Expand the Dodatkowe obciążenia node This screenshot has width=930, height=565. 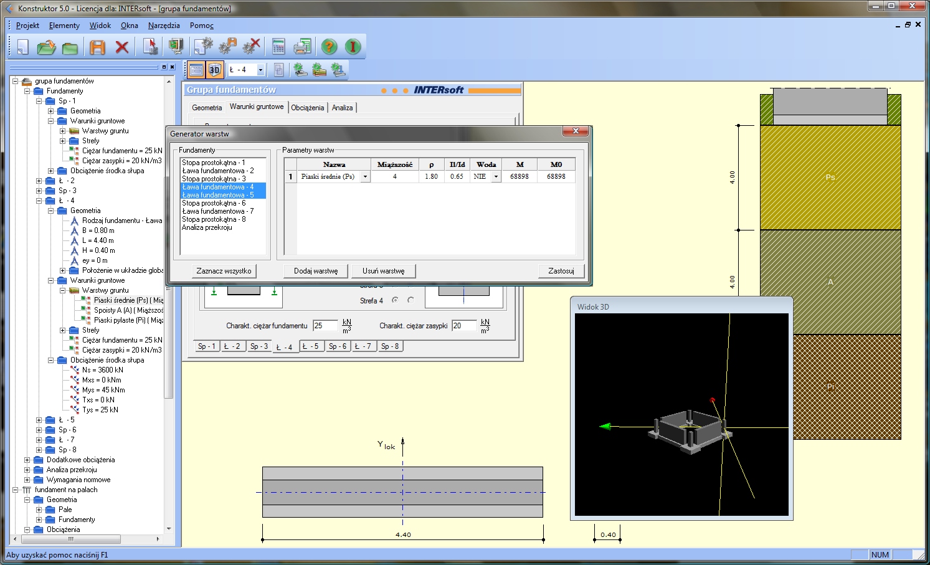tap(27, 460)
